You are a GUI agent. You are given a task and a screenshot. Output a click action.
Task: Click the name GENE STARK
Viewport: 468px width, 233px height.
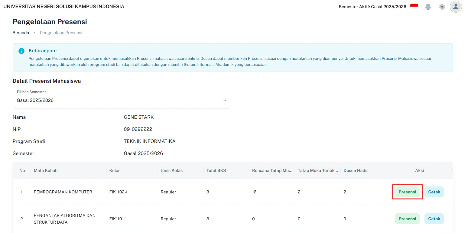(x=139, y=117)
